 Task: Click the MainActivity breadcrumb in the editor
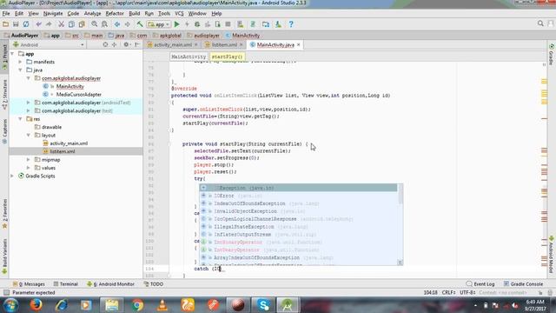click(189, 57)
